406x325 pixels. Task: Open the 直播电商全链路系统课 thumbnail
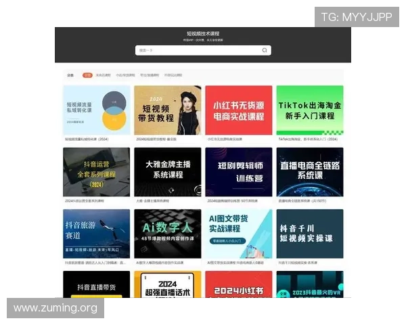[310, 172]
